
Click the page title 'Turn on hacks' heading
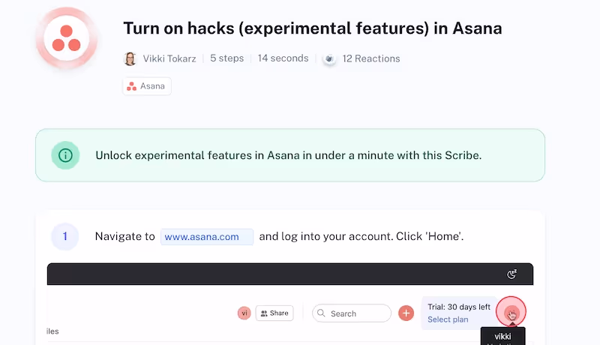point(313,28)
